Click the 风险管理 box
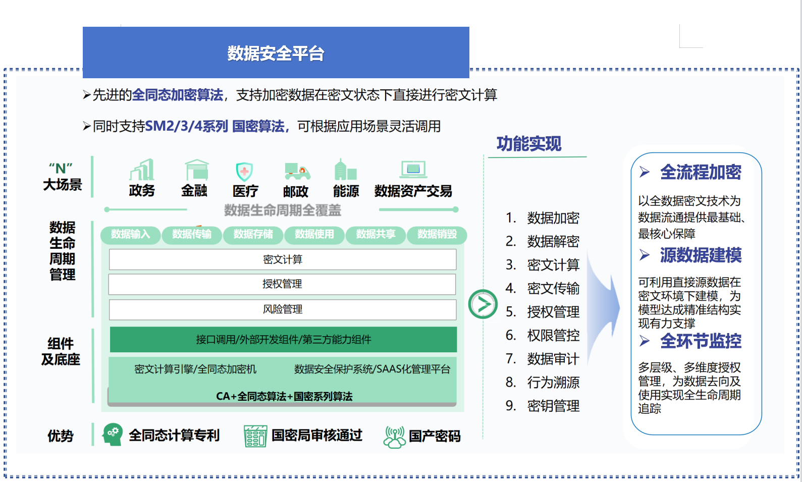This screenshot has width=802, height=482. pos(283,309)
